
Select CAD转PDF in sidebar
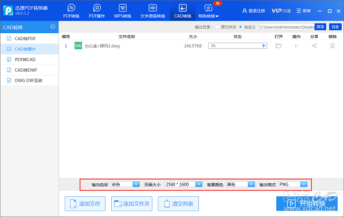coord(29,38)
